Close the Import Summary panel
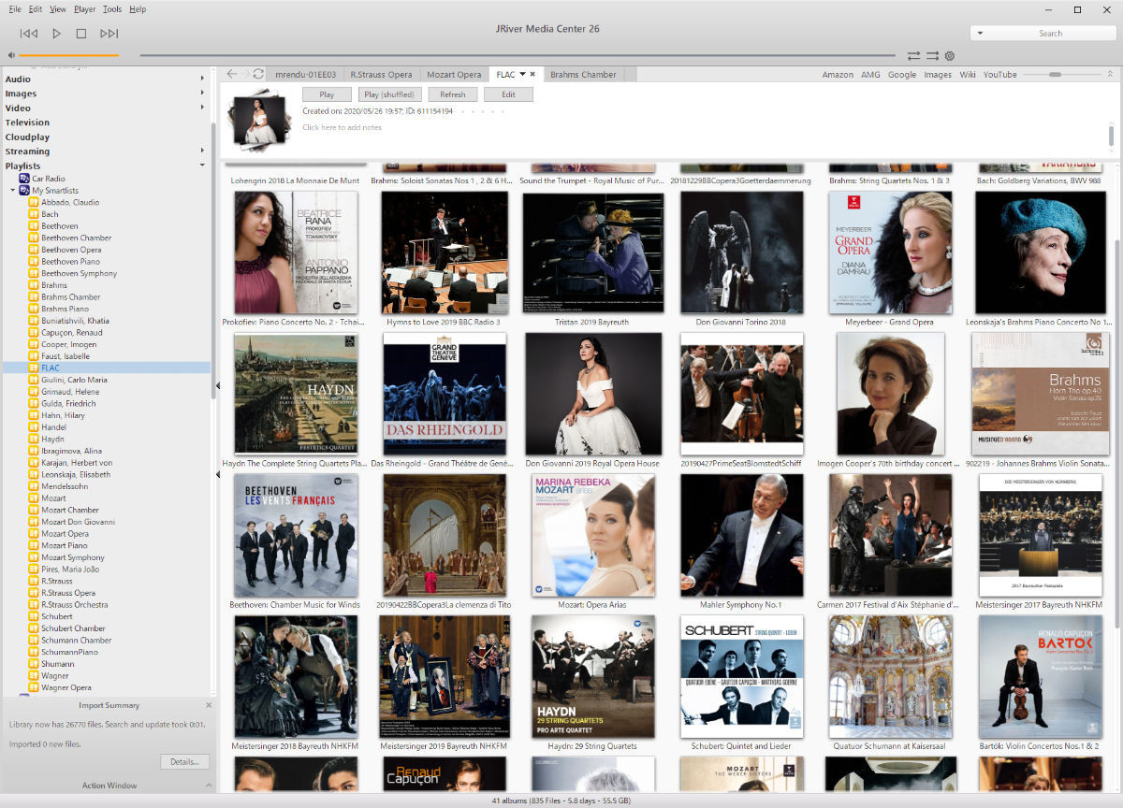 [208, 705]
